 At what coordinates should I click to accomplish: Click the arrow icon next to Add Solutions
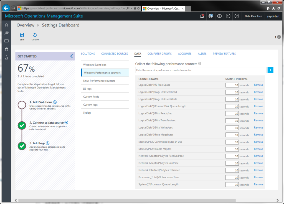pos(55,102)
